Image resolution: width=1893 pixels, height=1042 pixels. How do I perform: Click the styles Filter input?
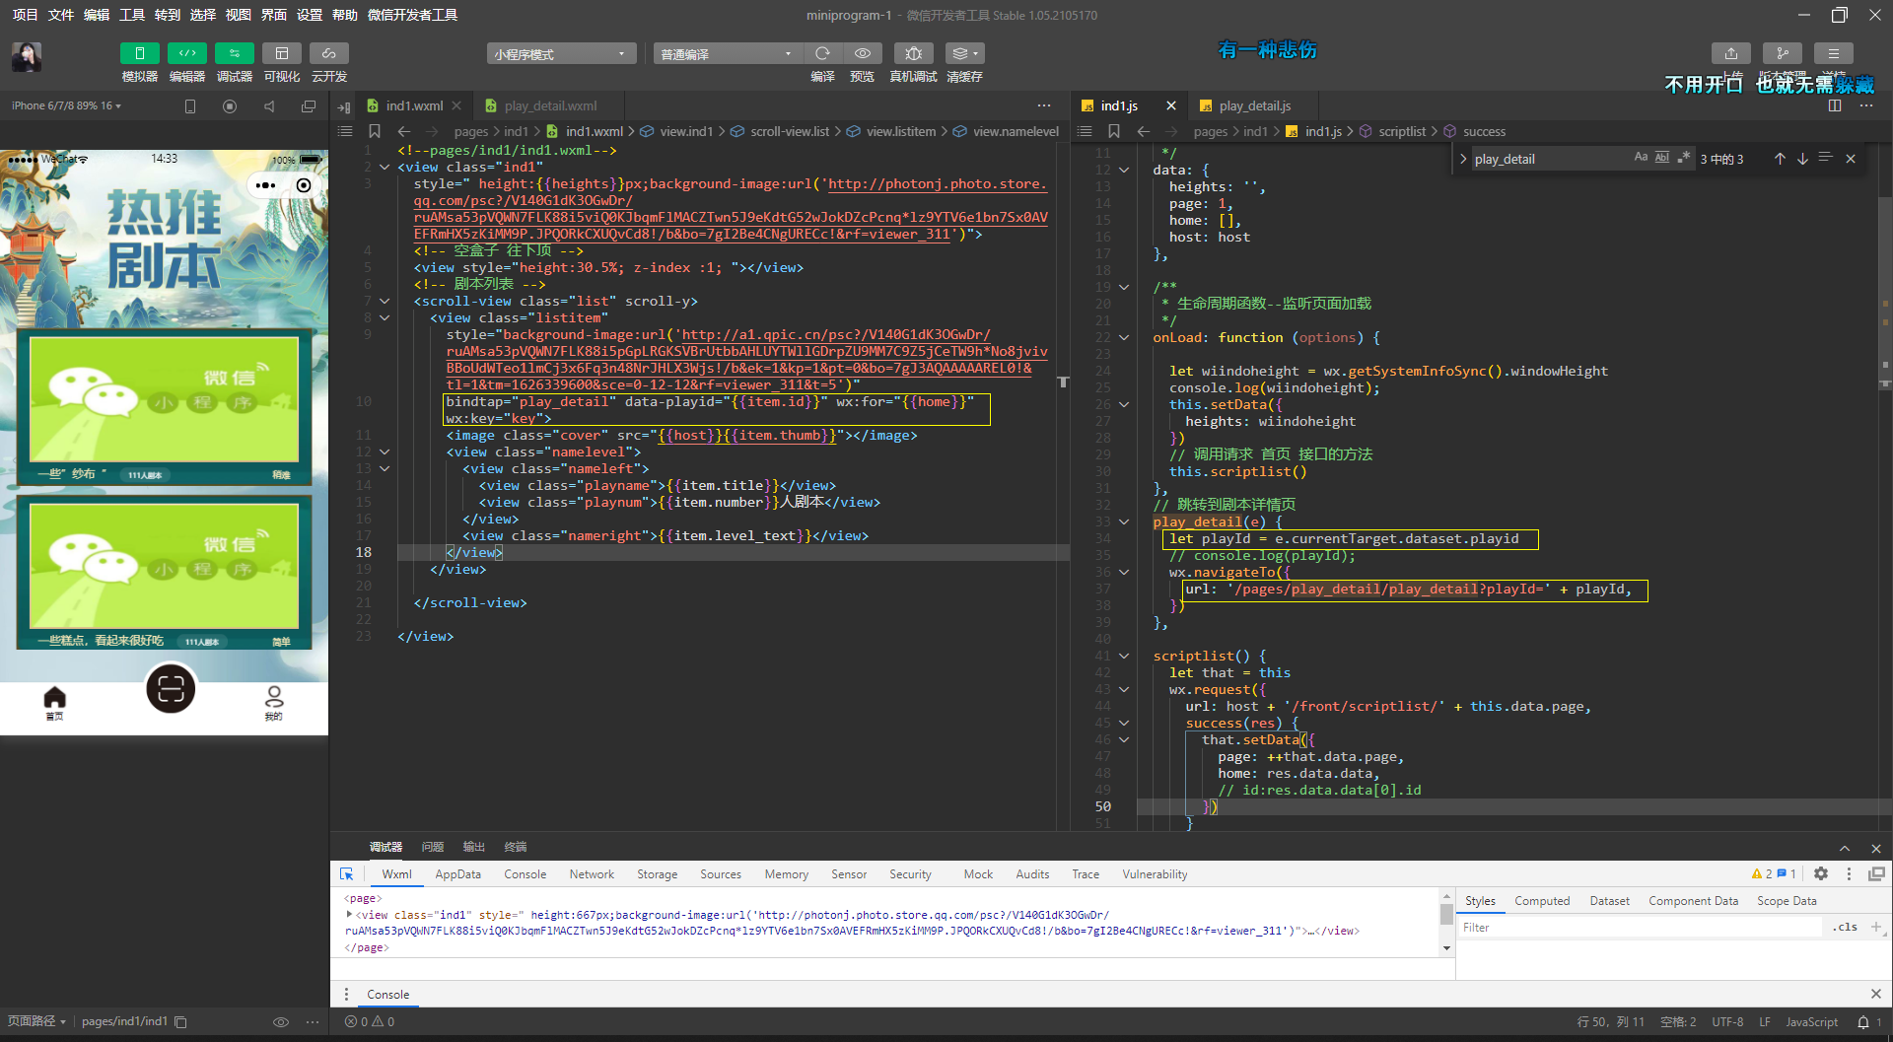(x=1640, y=928)
